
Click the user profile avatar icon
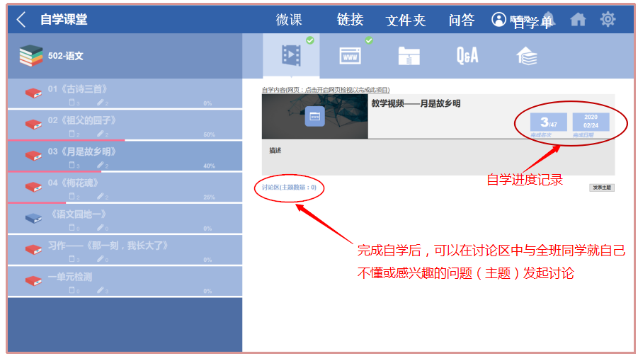(x=499, y=20)
